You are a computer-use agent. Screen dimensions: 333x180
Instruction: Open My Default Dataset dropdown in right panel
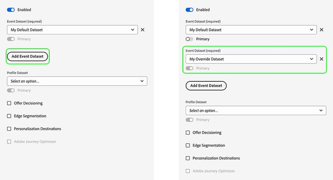(251, 30)
